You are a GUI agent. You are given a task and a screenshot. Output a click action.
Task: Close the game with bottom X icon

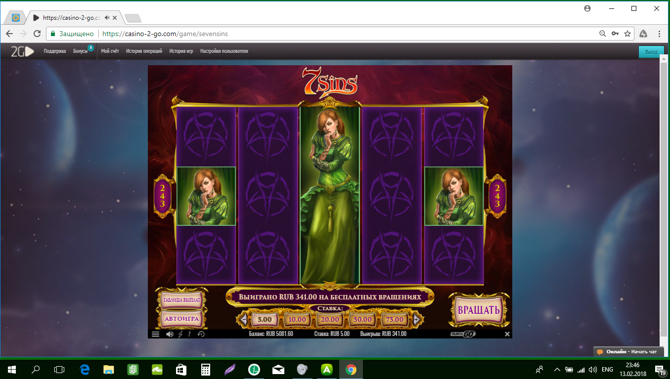507,334
